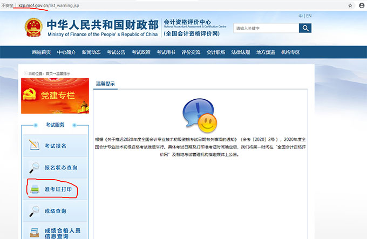The width and height of the screenshot is (367, 239).
Task: Click the notepad icon beside 考试报名
Action: tap(34, 146)
